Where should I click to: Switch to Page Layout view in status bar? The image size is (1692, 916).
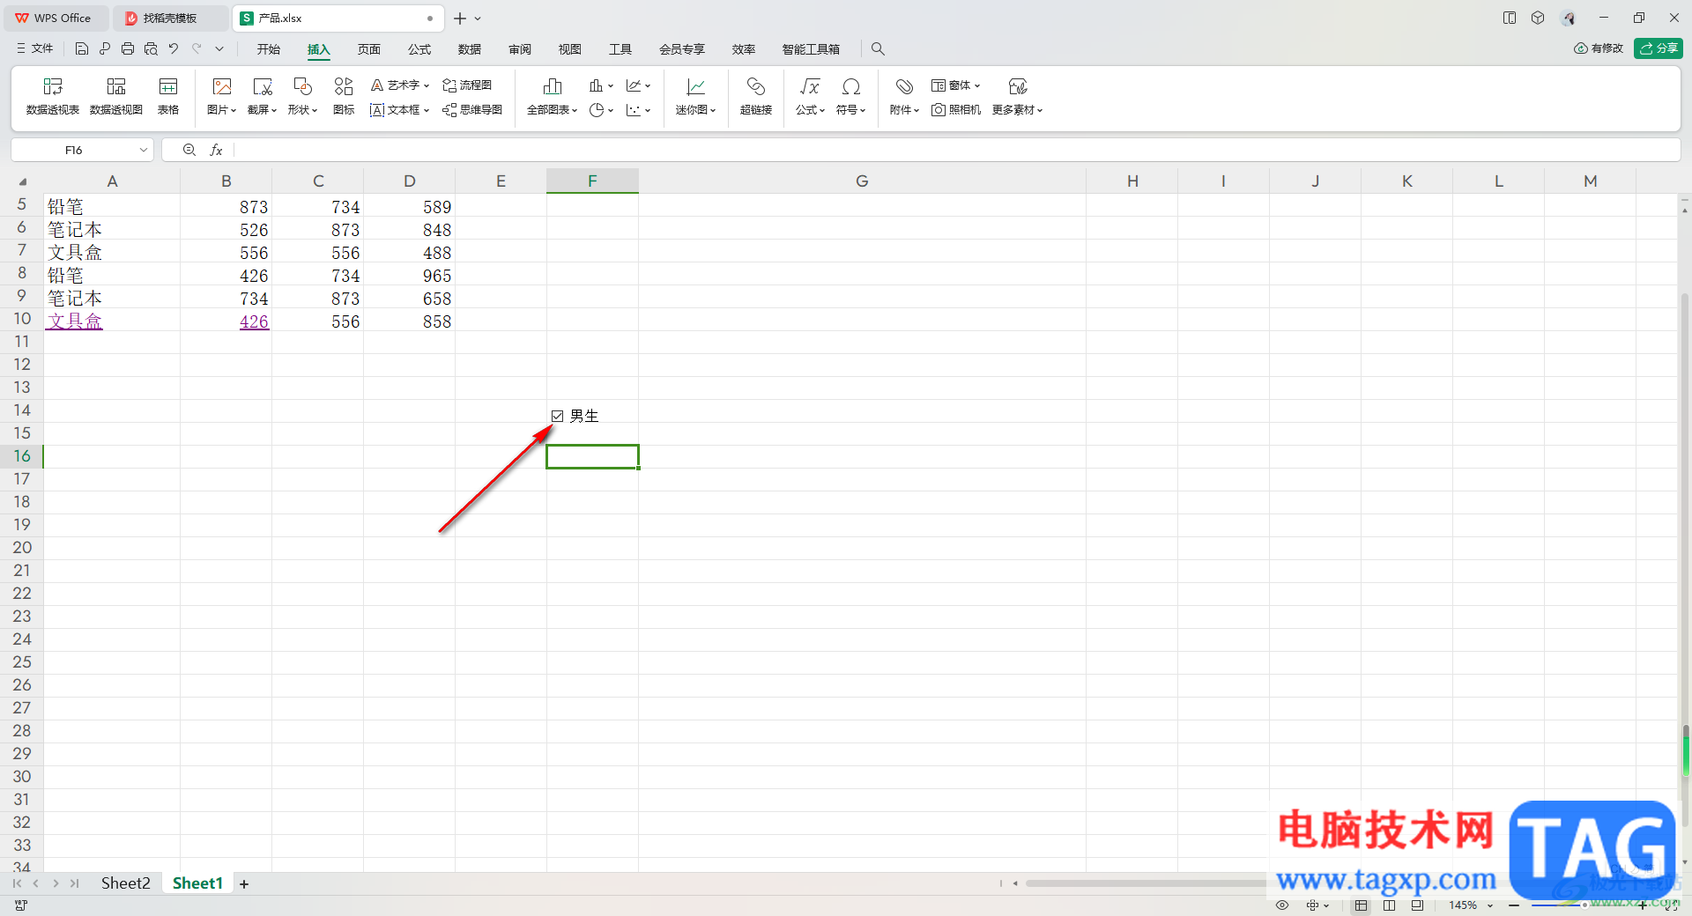click(1417, 905)
